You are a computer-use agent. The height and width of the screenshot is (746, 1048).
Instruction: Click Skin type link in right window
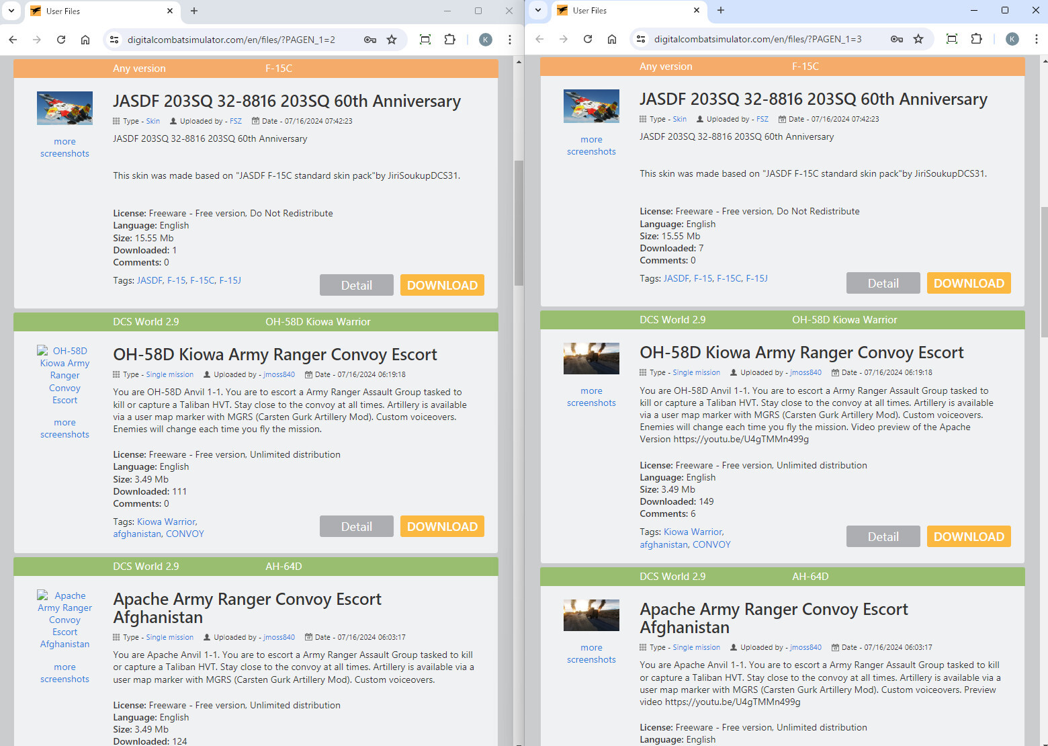pos(680,119)
